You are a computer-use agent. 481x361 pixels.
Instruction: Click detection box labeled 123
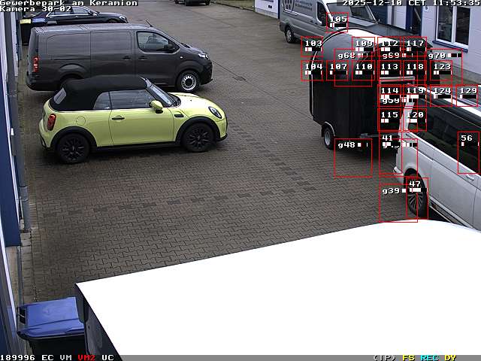(441, 71)
